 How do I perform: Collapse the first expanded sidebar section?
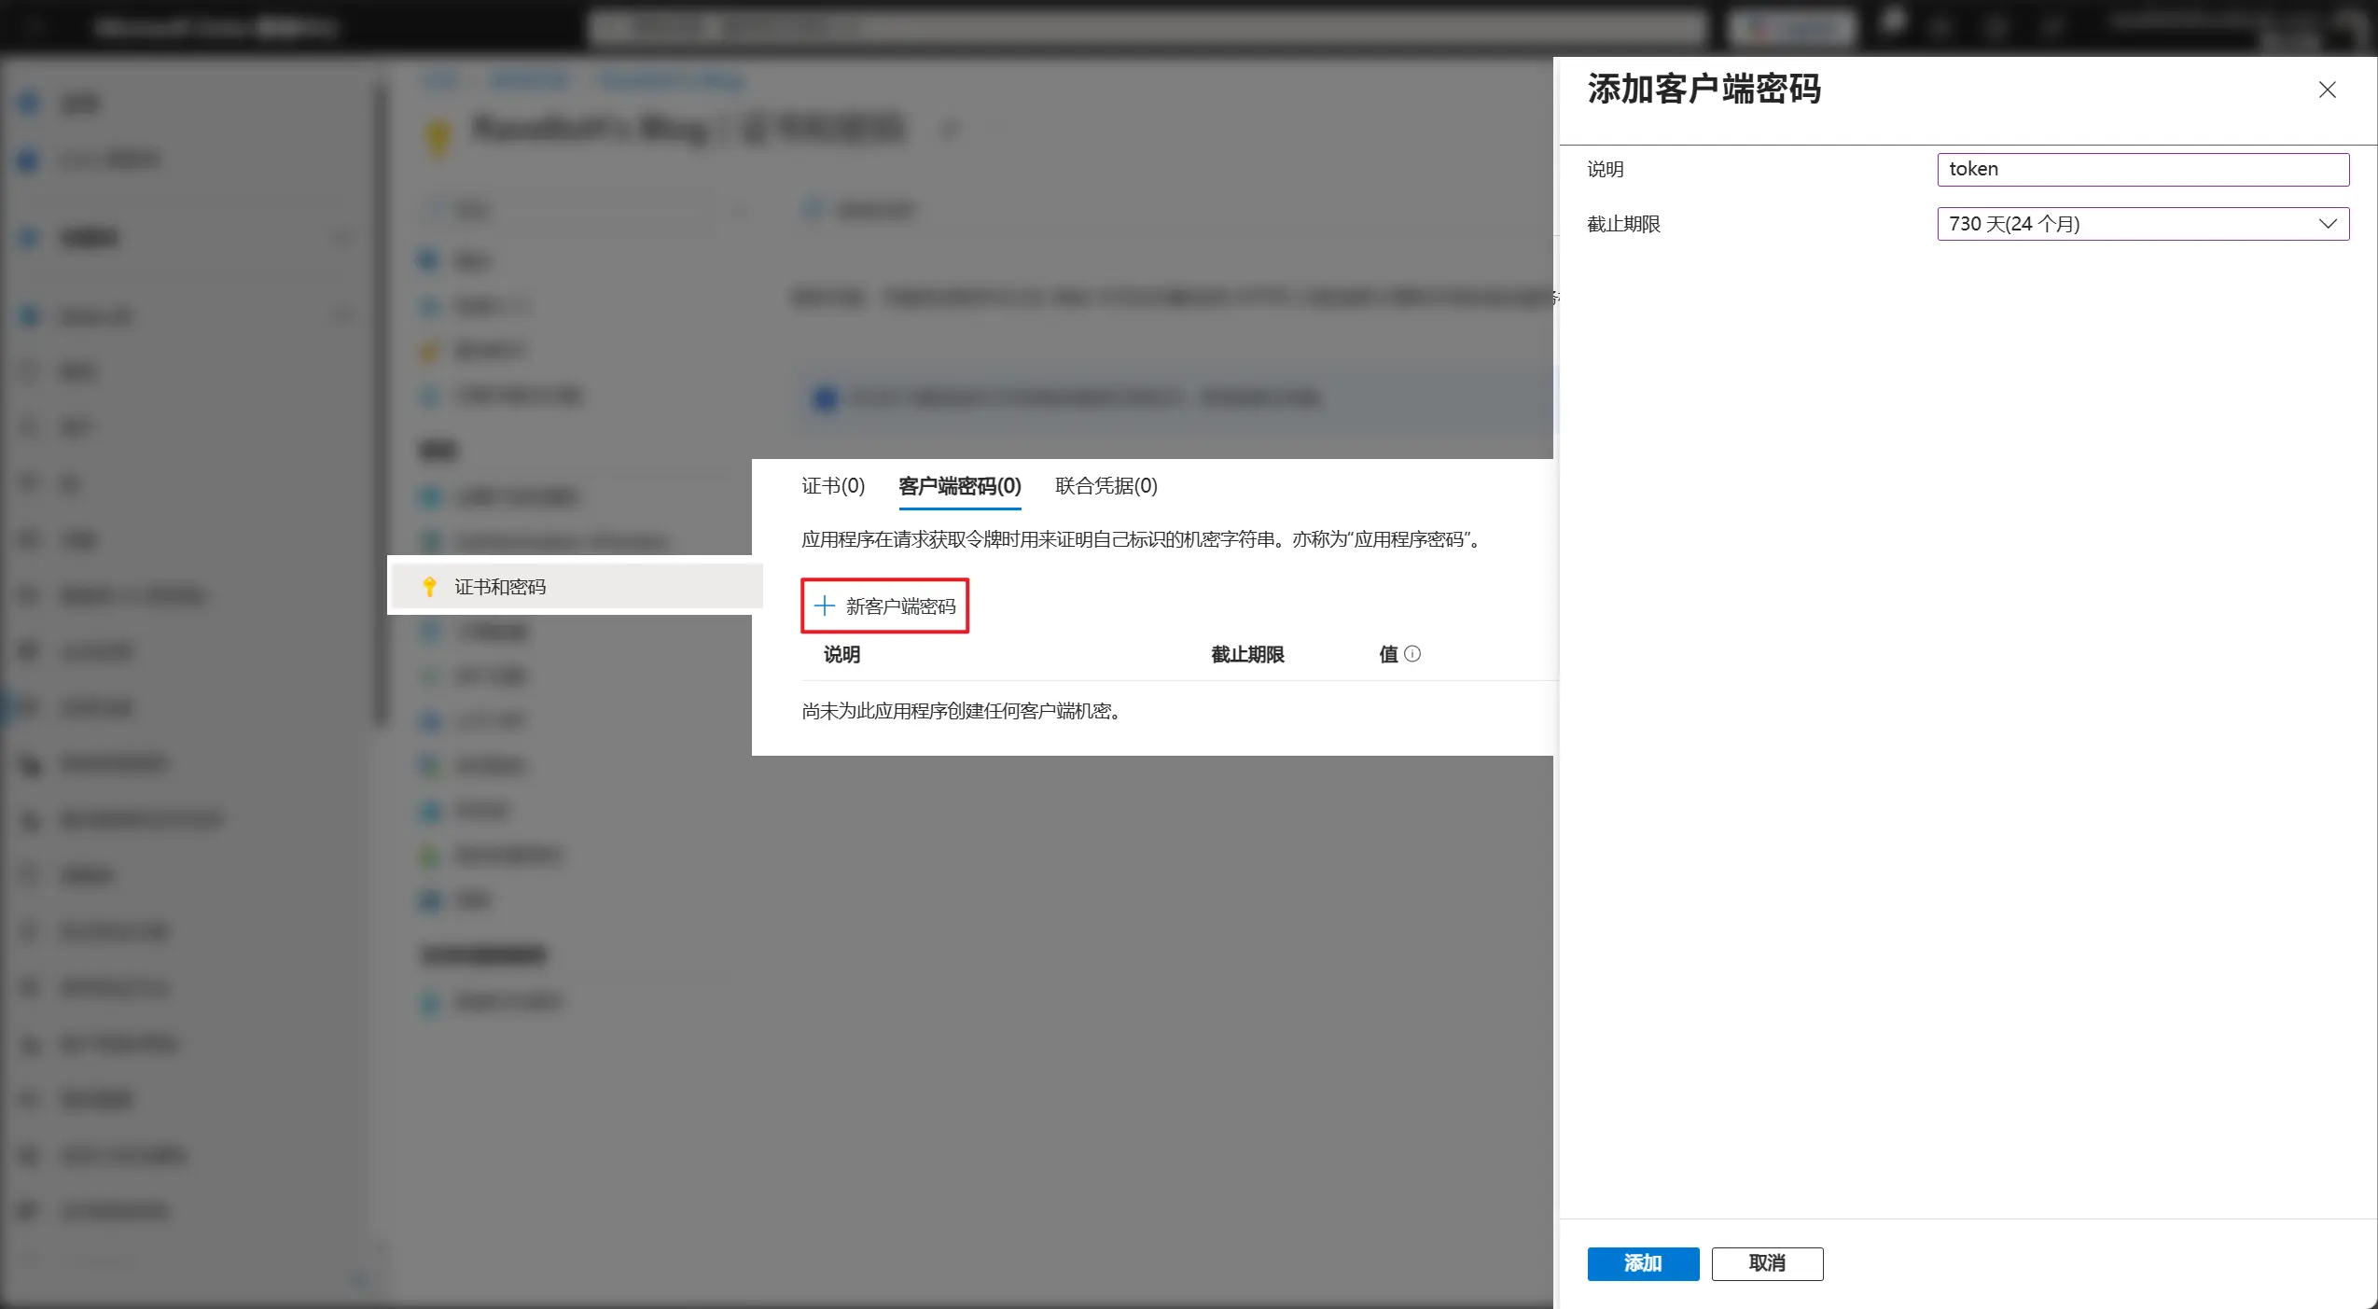pos(341,237)
